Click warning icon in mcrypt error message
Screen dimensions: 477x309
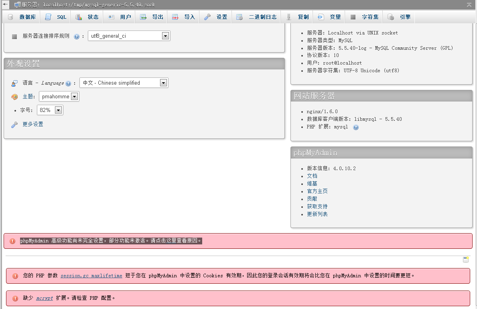click(x=15, y=298)
